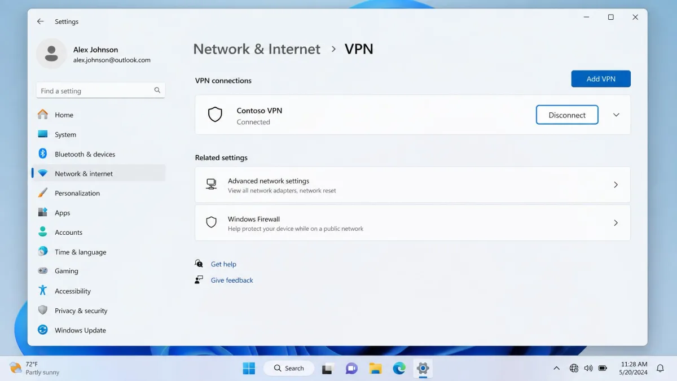Image resolution: width=677 pixels, height=381 pixels.
Task: Click the taskbar Search box
Action: pos(289,368)
